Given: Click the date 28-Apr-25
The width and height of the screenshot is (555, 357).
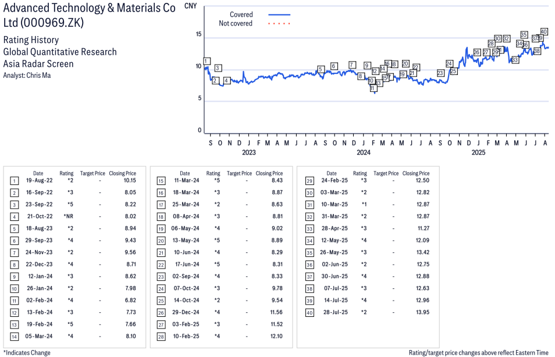Looking at the screenshot, I should coord(335,228).
